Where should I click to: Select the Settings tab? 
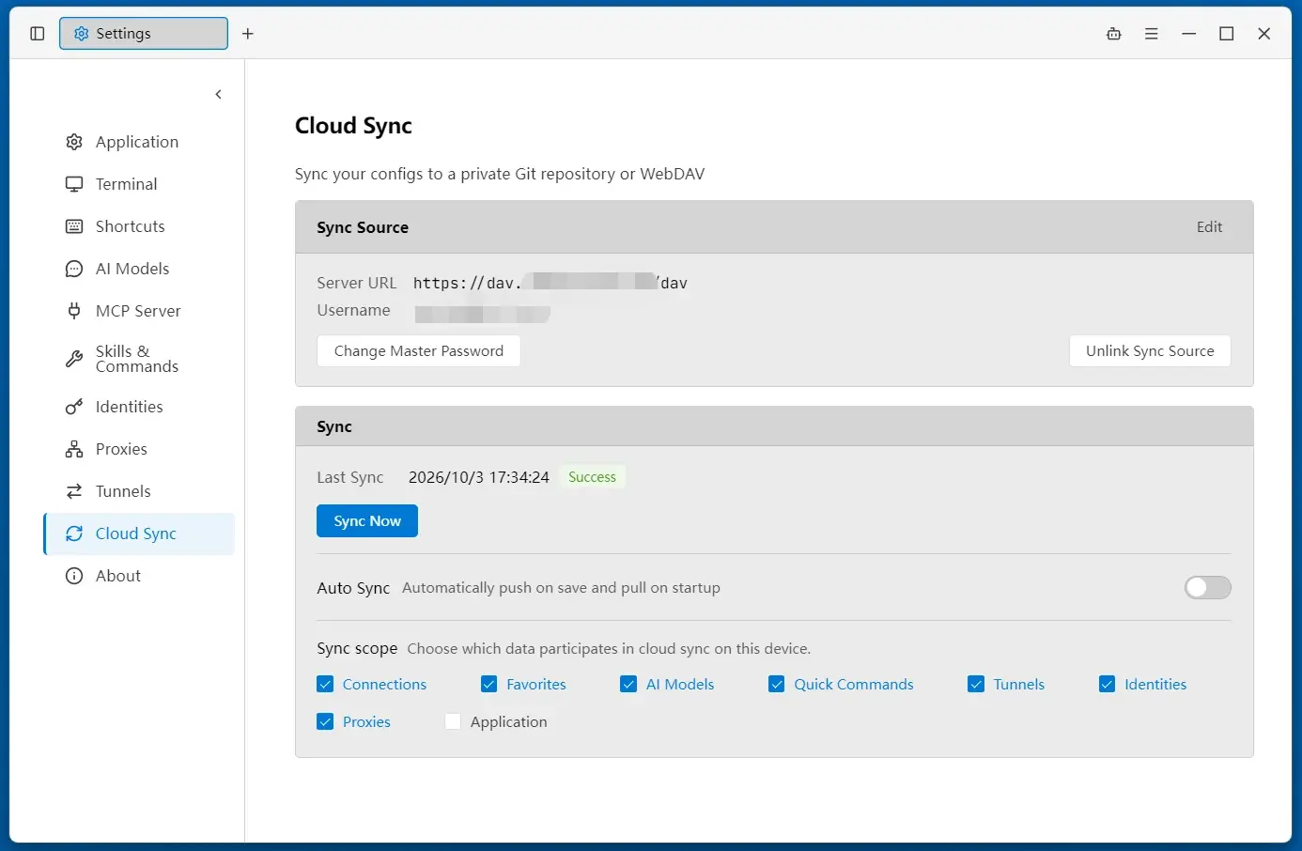[x=144, y=34]
